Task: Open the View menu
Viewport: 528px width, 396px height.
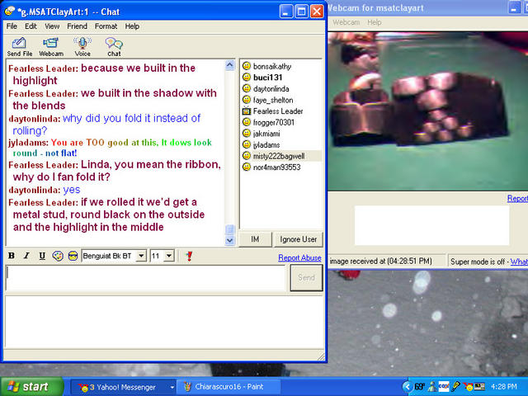Action: click(52, 26)
